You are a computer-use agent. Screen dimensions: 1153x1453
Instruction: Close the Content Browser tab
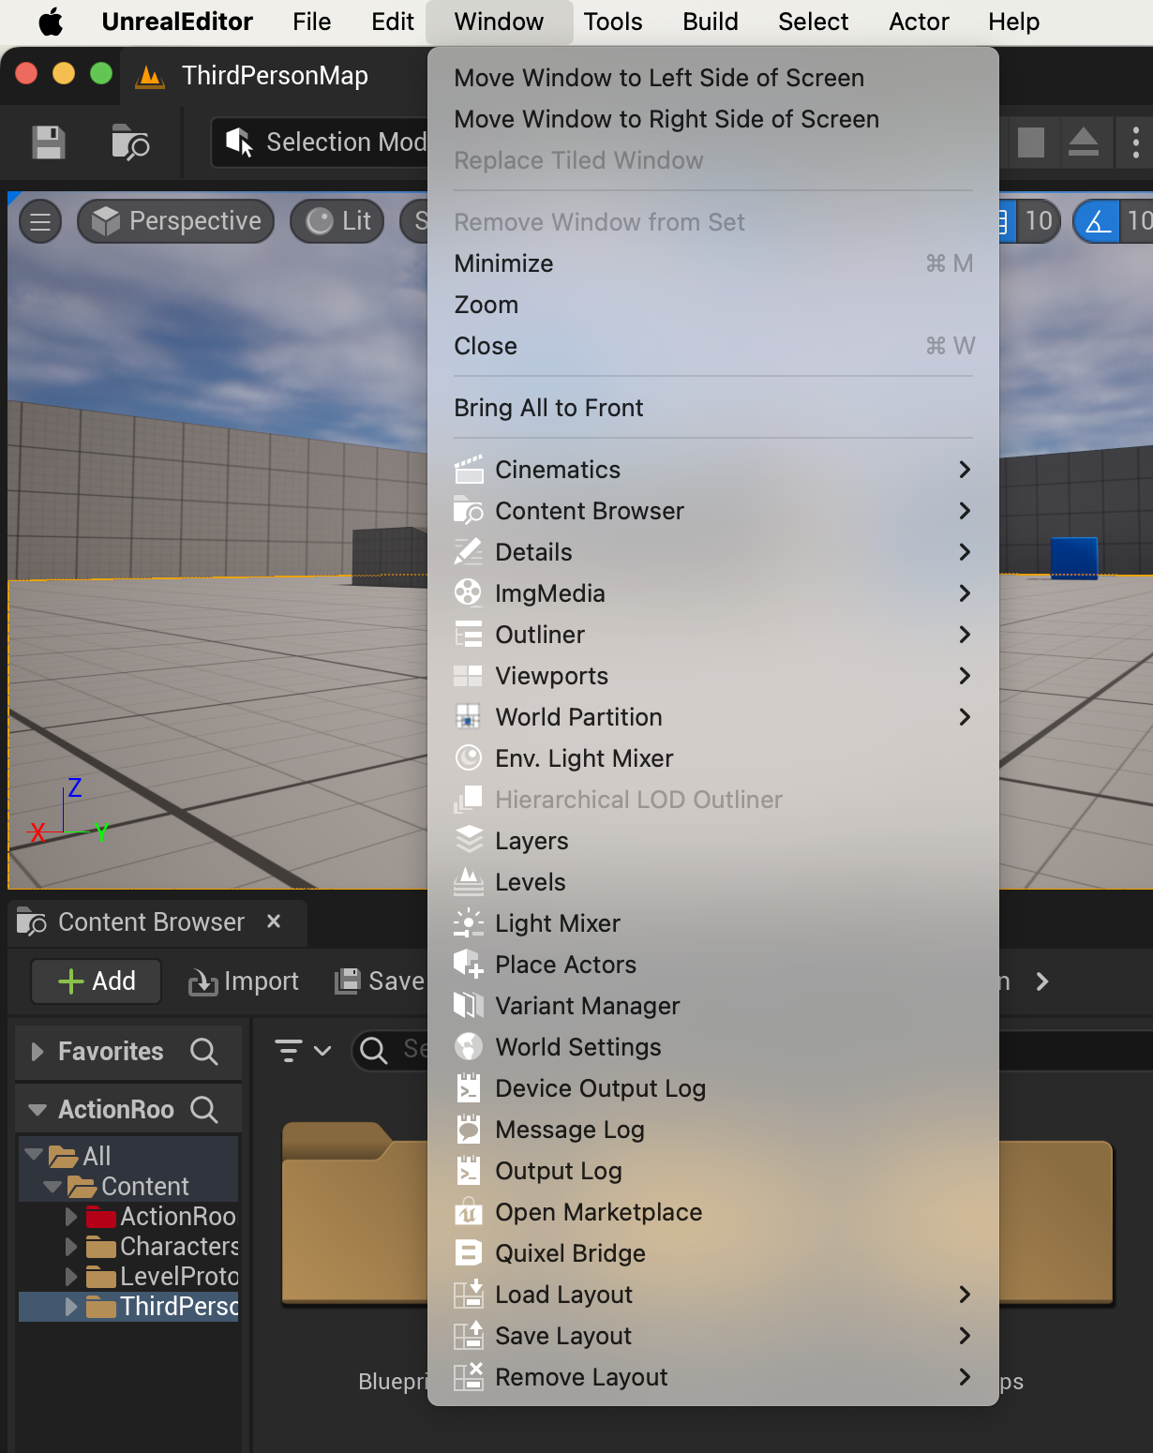tap(274, 921)
